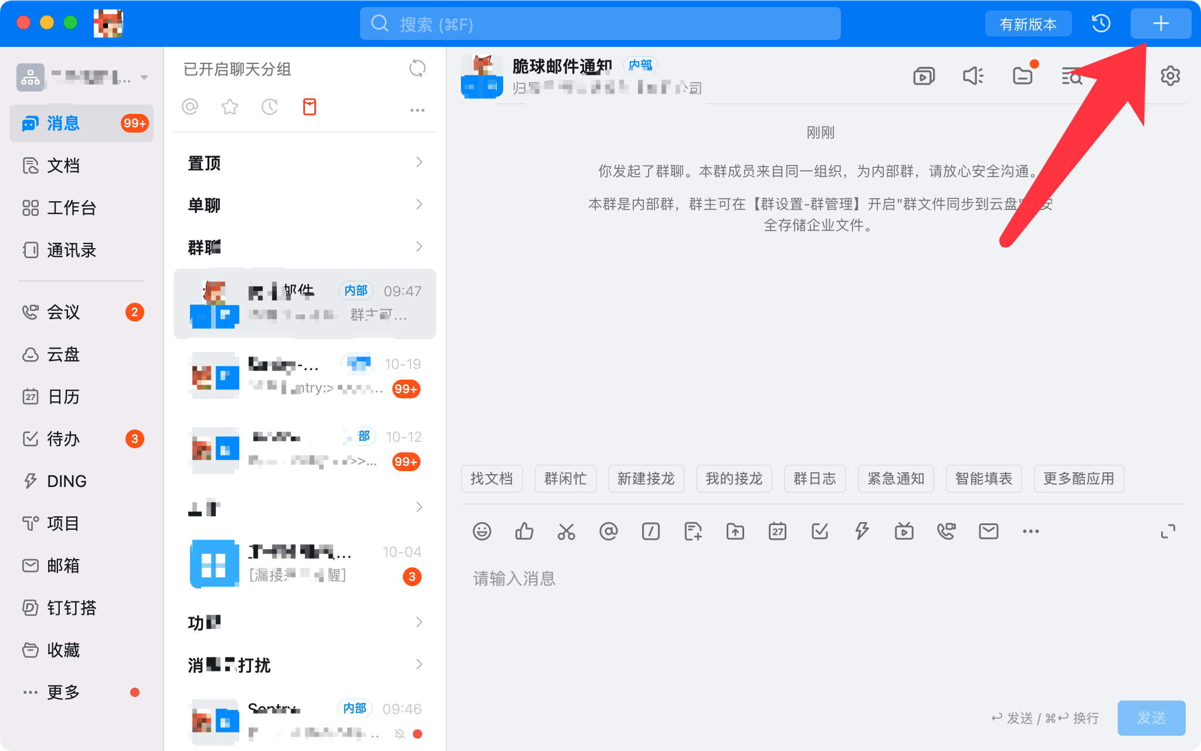
Task: Open more options in chat filter row
Action: [417, 110]
